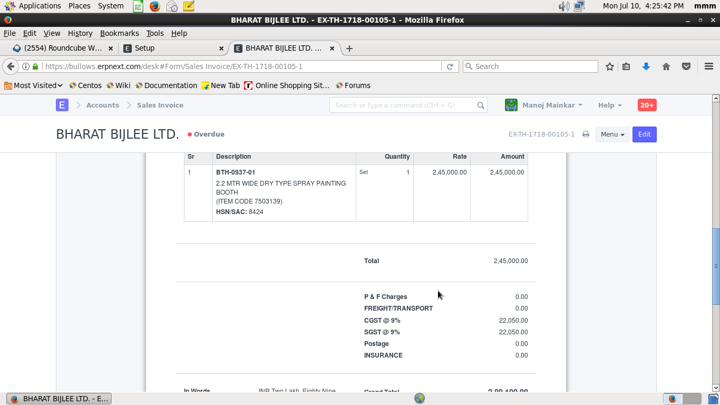Click the ERPNext home logo icon
The image size is (720, 405).
(x=62, y=105)
